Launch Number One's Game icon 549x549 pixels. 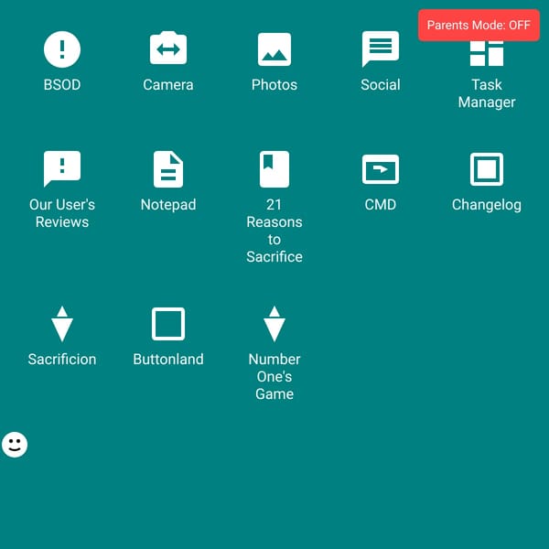point(274,324)
